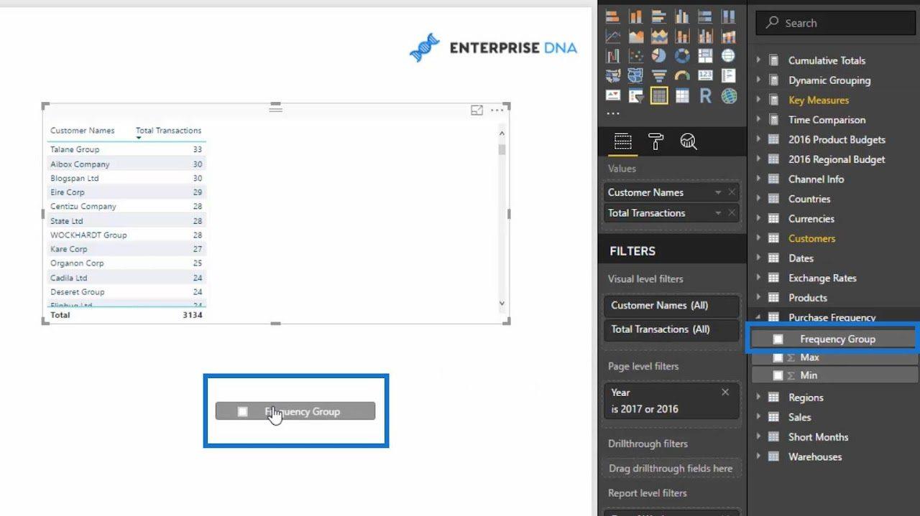Select the 100% stacked column chart visual

[728, 17]
